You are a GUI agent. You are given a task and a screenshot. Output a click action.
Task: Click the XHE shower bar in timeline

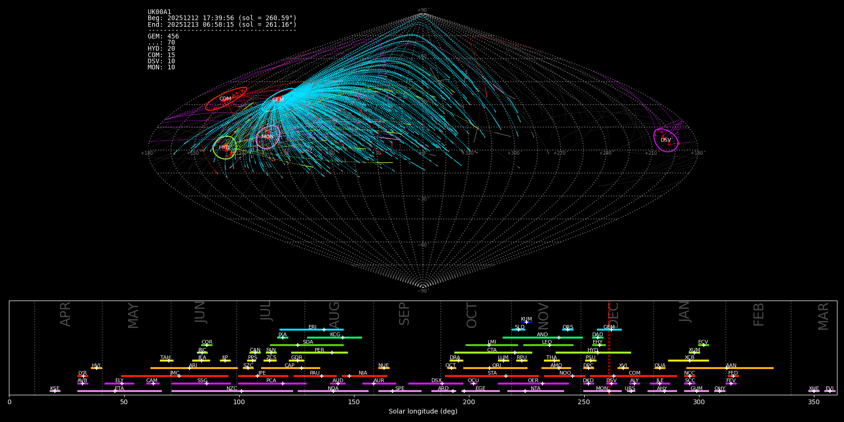click(814, 391)
